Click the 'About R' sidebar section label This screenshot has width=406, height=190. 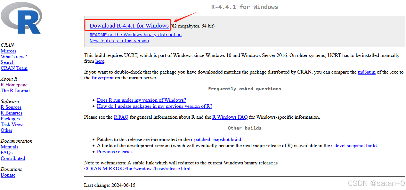[9, 79]
